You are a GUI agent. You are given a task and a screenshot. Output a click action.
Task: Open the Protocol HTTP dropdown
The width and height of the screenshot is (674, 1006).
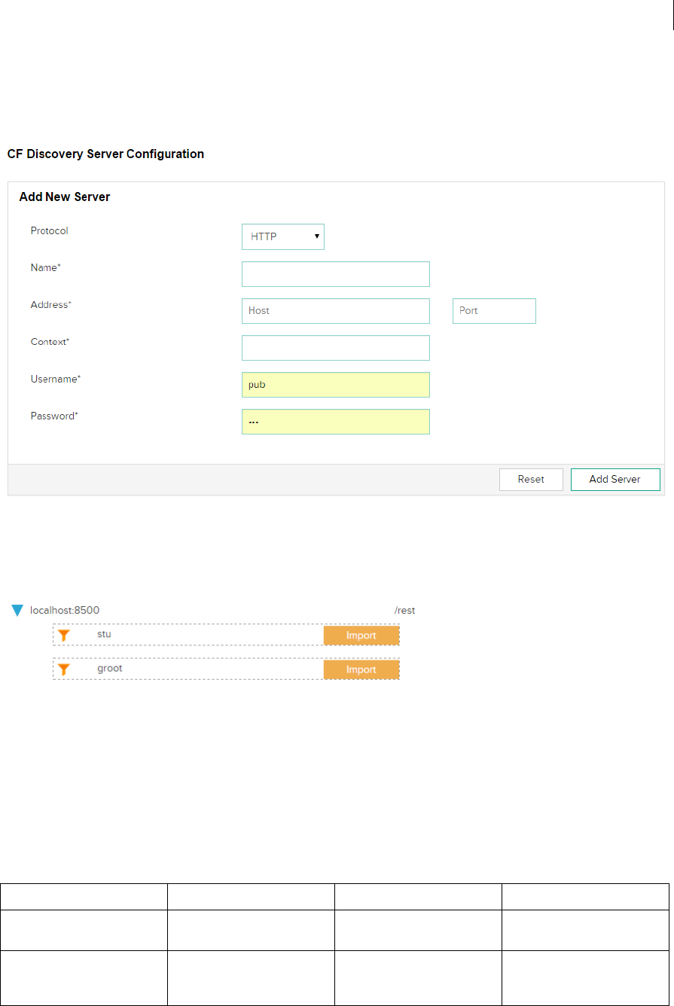pos(282,236)
